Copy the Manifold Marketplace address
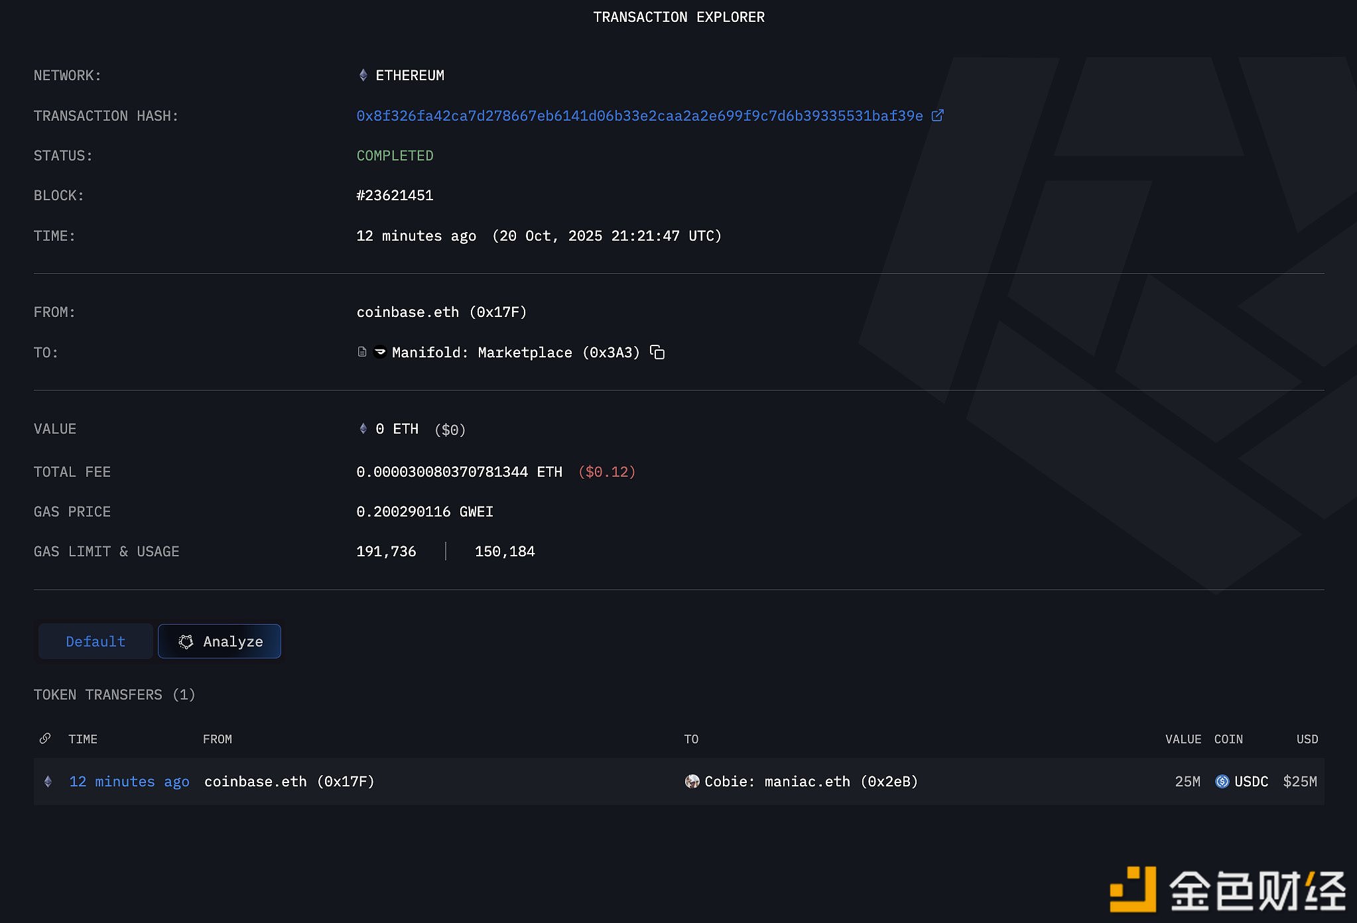 tap(657, 352)
